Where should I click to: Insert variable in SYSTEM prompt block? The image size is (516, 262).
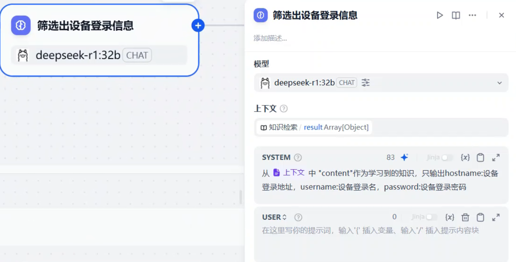(x=465, y=157)
